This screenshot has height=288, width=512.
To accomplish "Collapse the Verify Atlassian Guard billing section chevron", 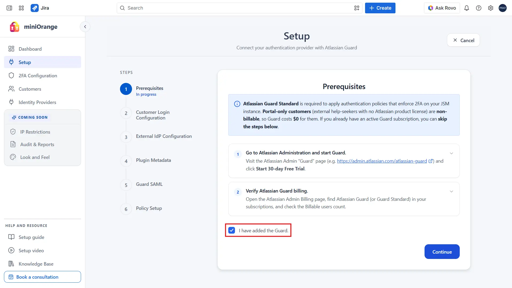I will click(x=451, y=191).
